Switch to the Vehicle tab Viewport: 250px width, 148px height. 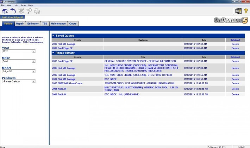[8, 23]
